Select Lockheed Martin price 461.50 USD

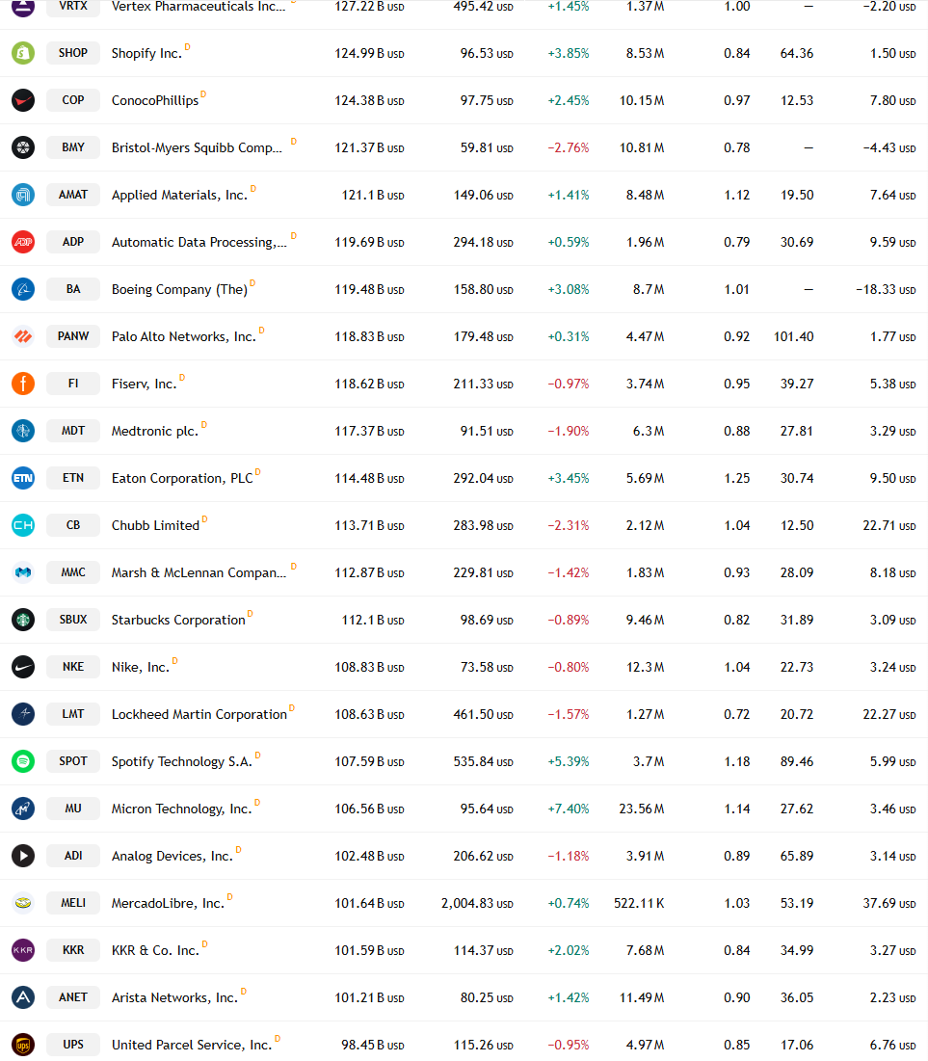[x=484, y=714]
